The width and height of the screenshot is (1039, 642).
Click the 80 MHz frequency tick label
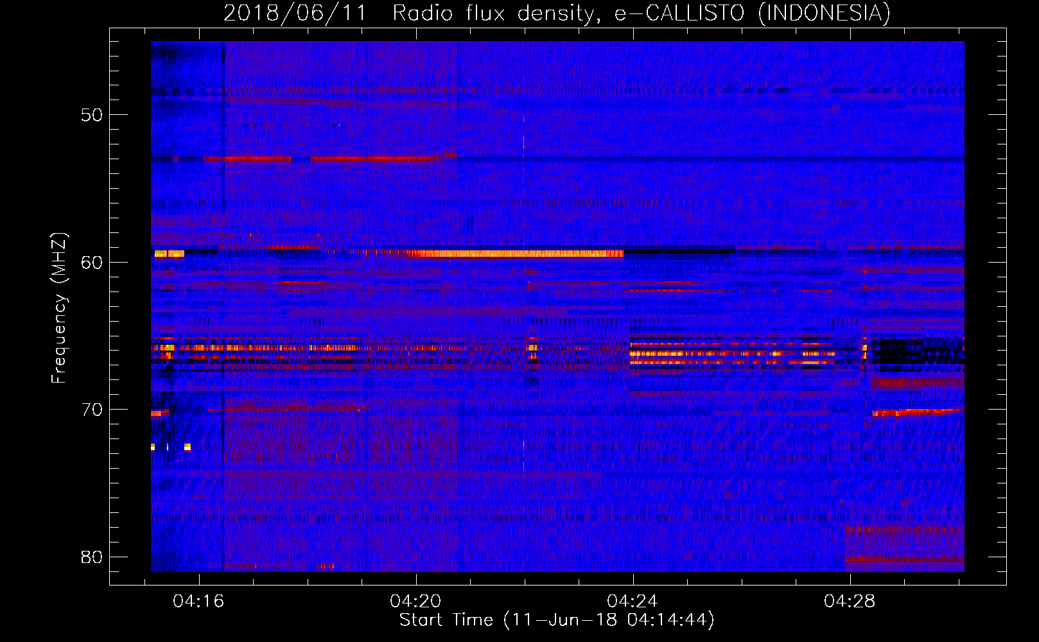[92, 557]
